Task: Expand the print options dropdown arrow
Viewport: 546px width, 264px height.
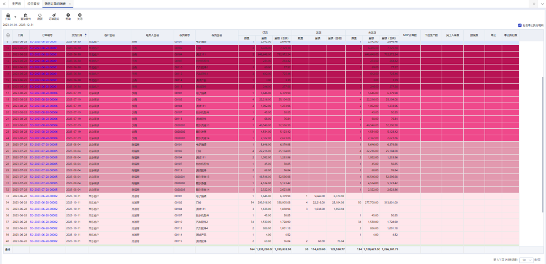Action: 15,17
